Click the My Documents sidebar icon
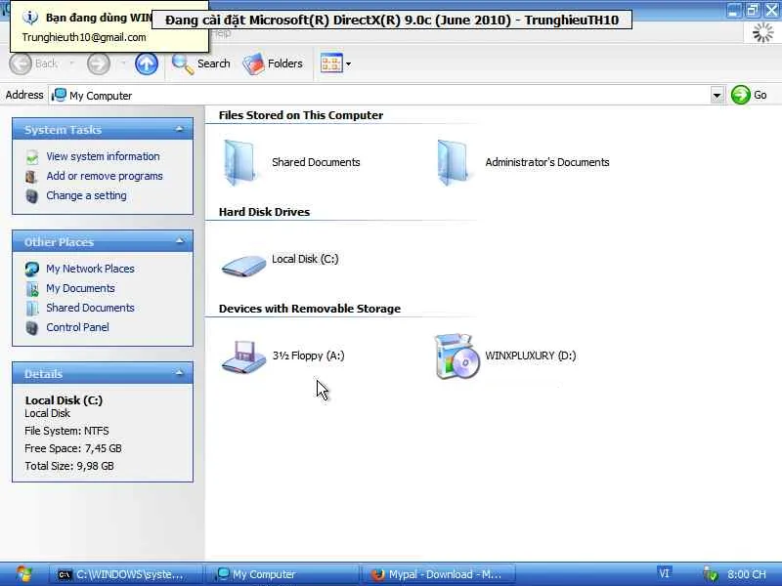The height and width of the screenshot is (586, 782). [32, 288]
